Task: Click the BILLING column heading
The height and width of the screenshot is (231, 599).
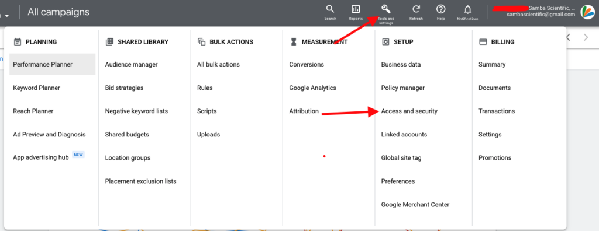Action: (x=502, y=42)
